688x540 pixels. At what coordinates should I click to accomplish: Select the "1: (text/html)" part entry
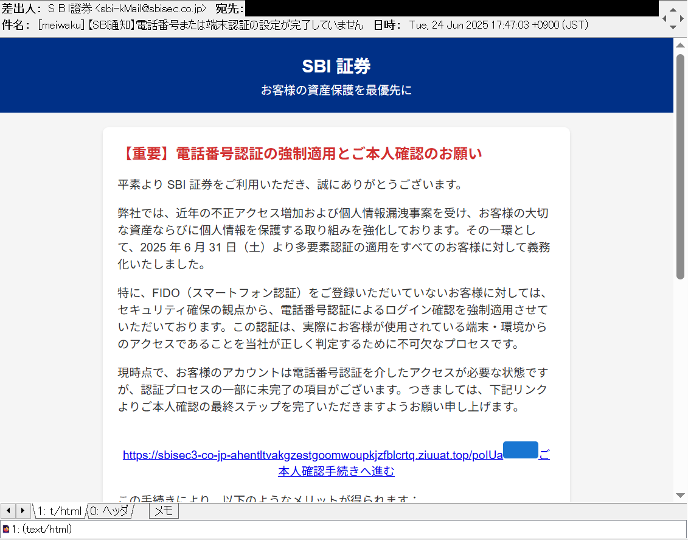tap(41, 529)
